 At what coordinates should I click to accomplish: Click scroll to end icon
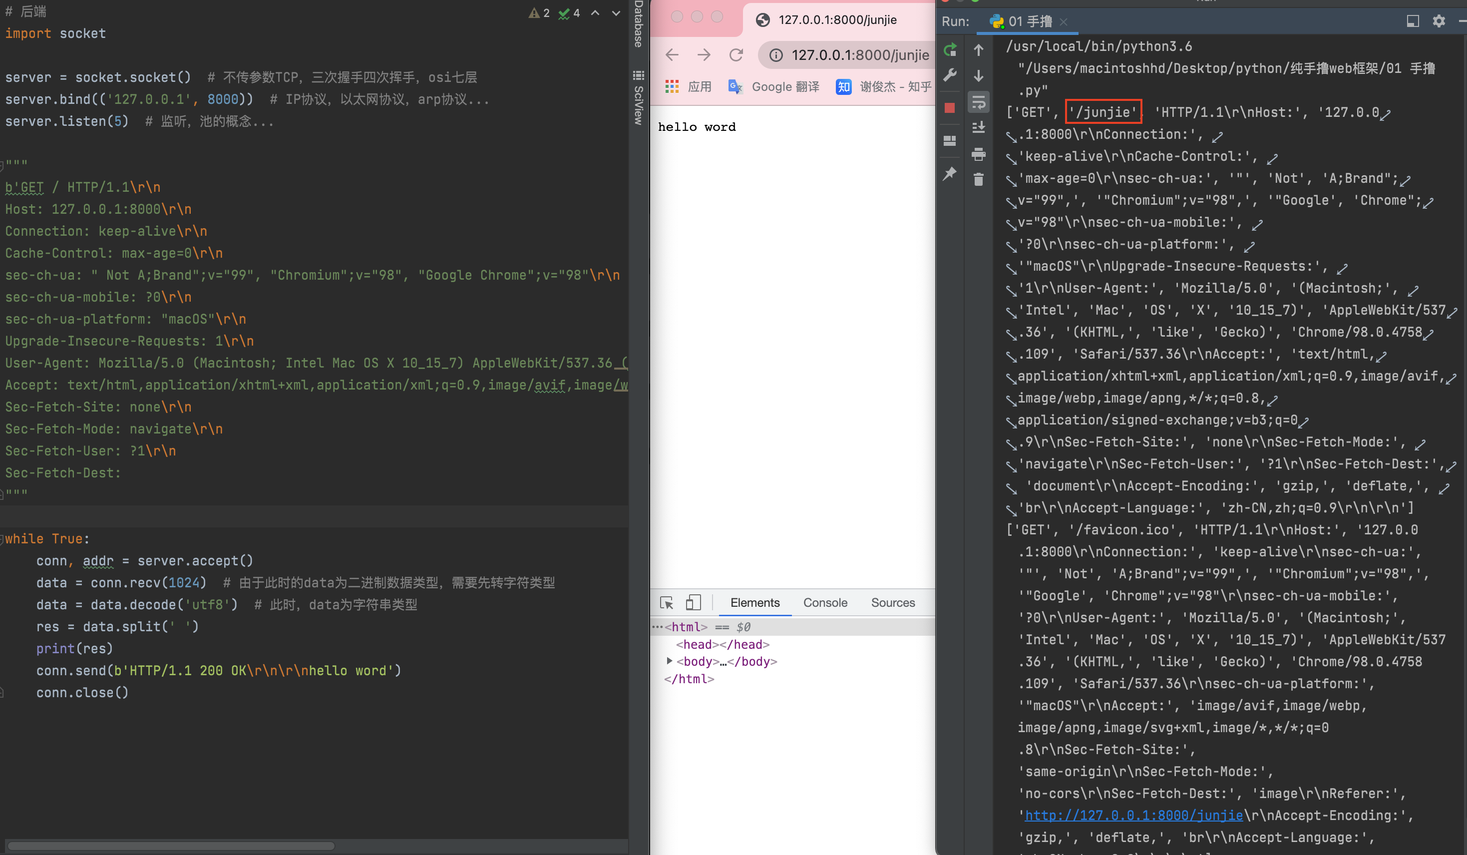pos(979,127)
